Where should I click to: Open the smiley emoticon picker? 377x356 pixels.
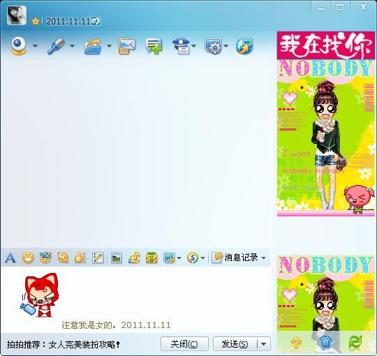28,258
